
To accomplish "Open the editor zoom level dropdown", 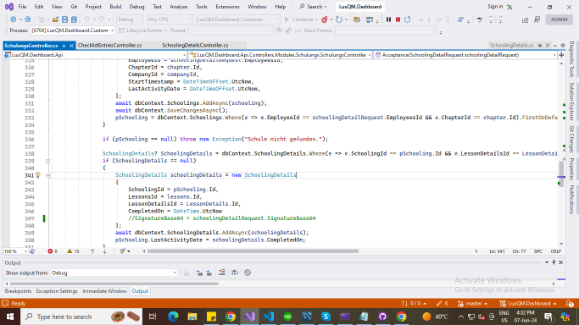I will pos(15,251).
